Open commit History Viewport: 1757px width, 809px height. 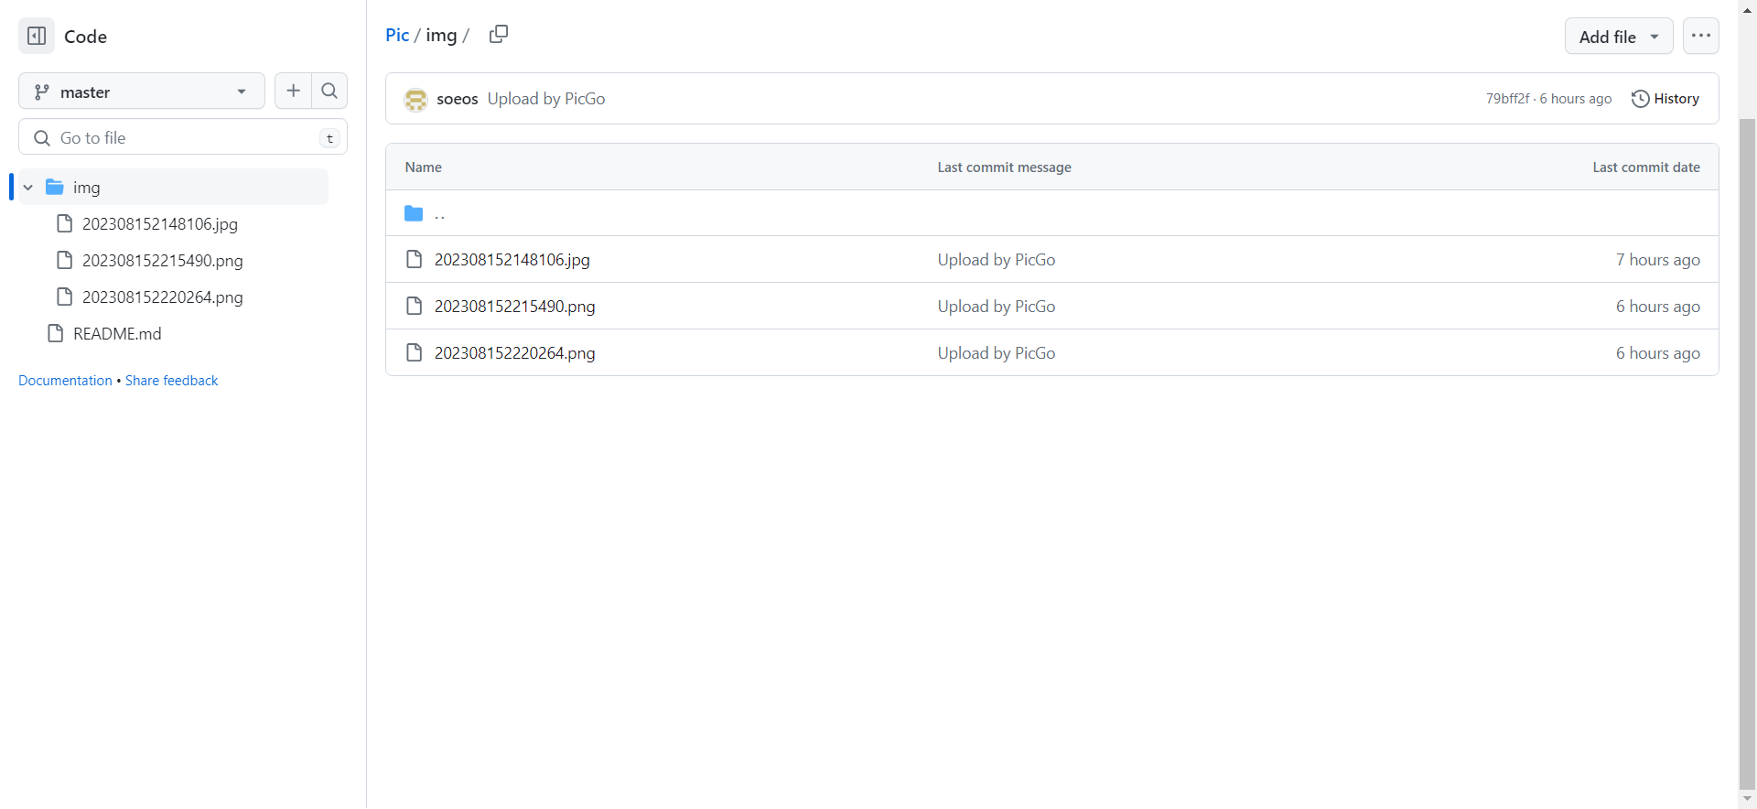click(x=1665, y=99)
